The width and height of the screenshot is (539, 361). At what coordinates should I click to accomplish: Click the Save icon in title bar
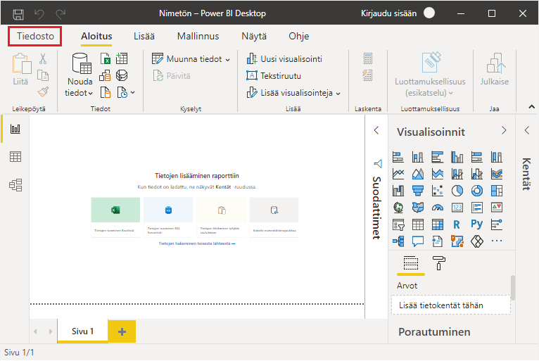pyautogui.click(x=18, y=13)
